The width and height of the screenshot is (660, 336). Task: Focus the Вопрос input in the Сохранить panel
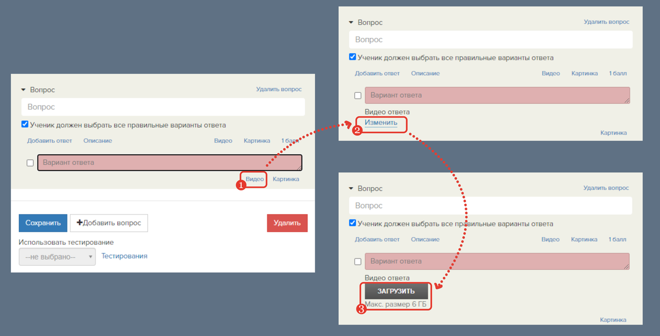(163, 107)
